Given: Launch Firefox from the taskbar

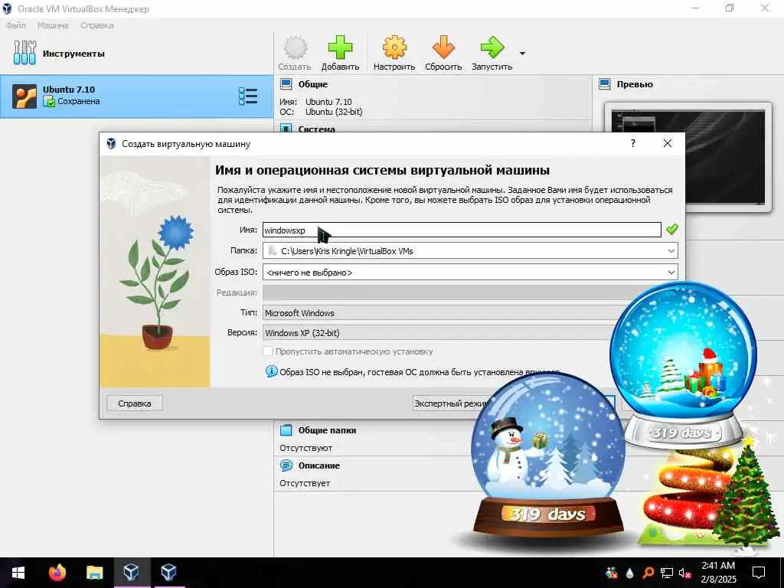Looking at the screenshot, I should click(x=57, y=573).
